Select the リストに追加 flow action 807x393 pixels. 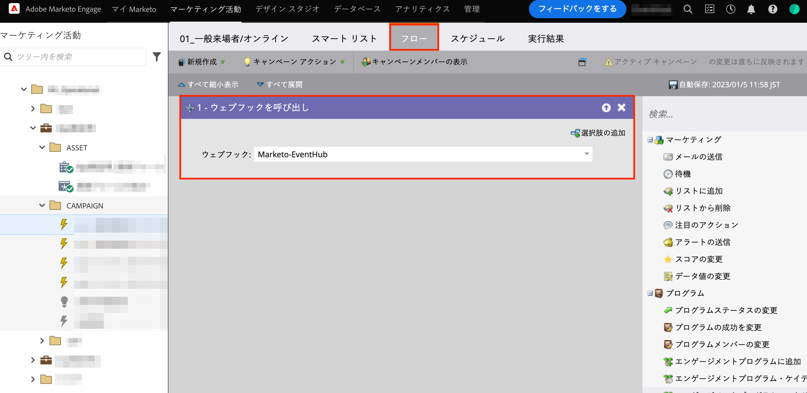pos(693,191)
